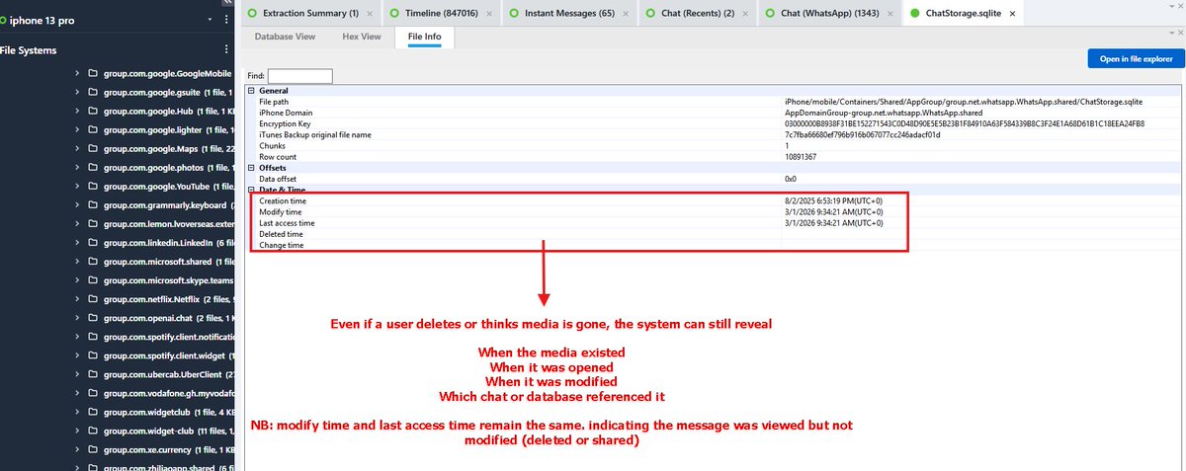1186x471 pixels.
Task: Select the File Info tab
Action: pyautogui.click(x=425, y=37)
